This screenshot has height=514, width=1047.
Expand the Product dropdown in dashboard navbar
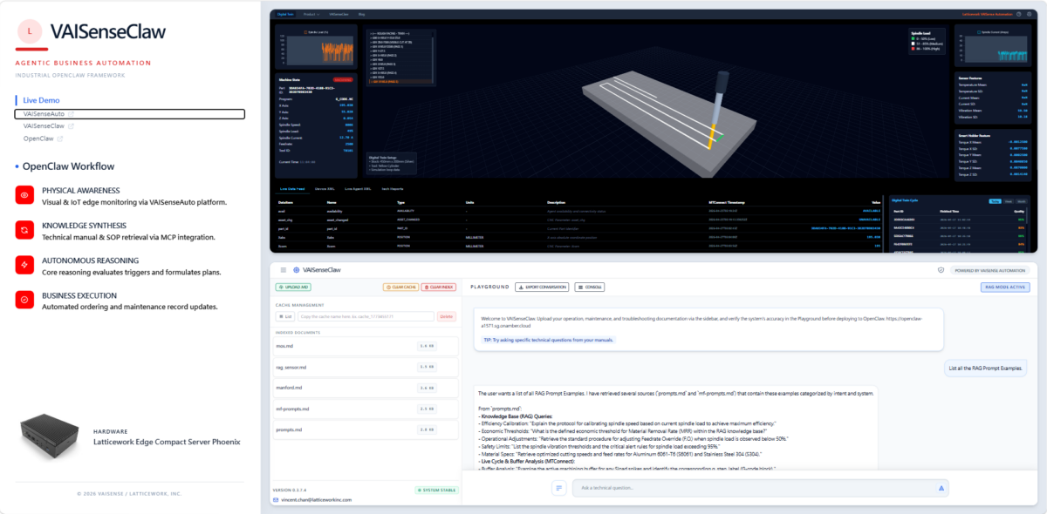311,15
